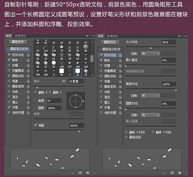Open left brush panel flyout menu
Viewport: 193px width, 177px height.
93,36
